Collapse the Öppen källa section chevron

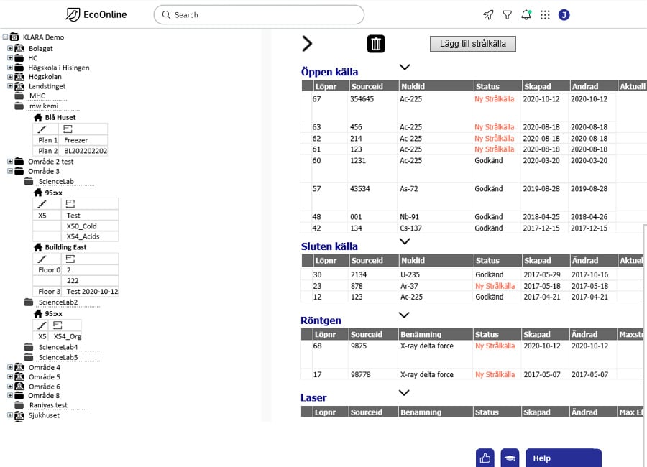tap(405, 67)
